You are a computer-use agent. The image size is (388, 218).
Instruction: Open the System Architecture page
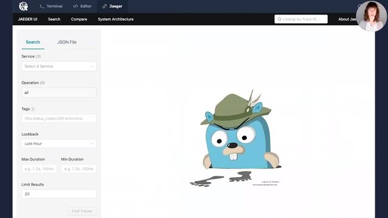coord(116,19)
